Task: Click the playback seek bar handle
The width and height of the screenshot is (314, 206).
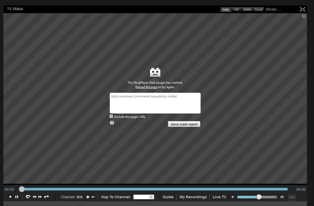Action: tap(22, 189)
